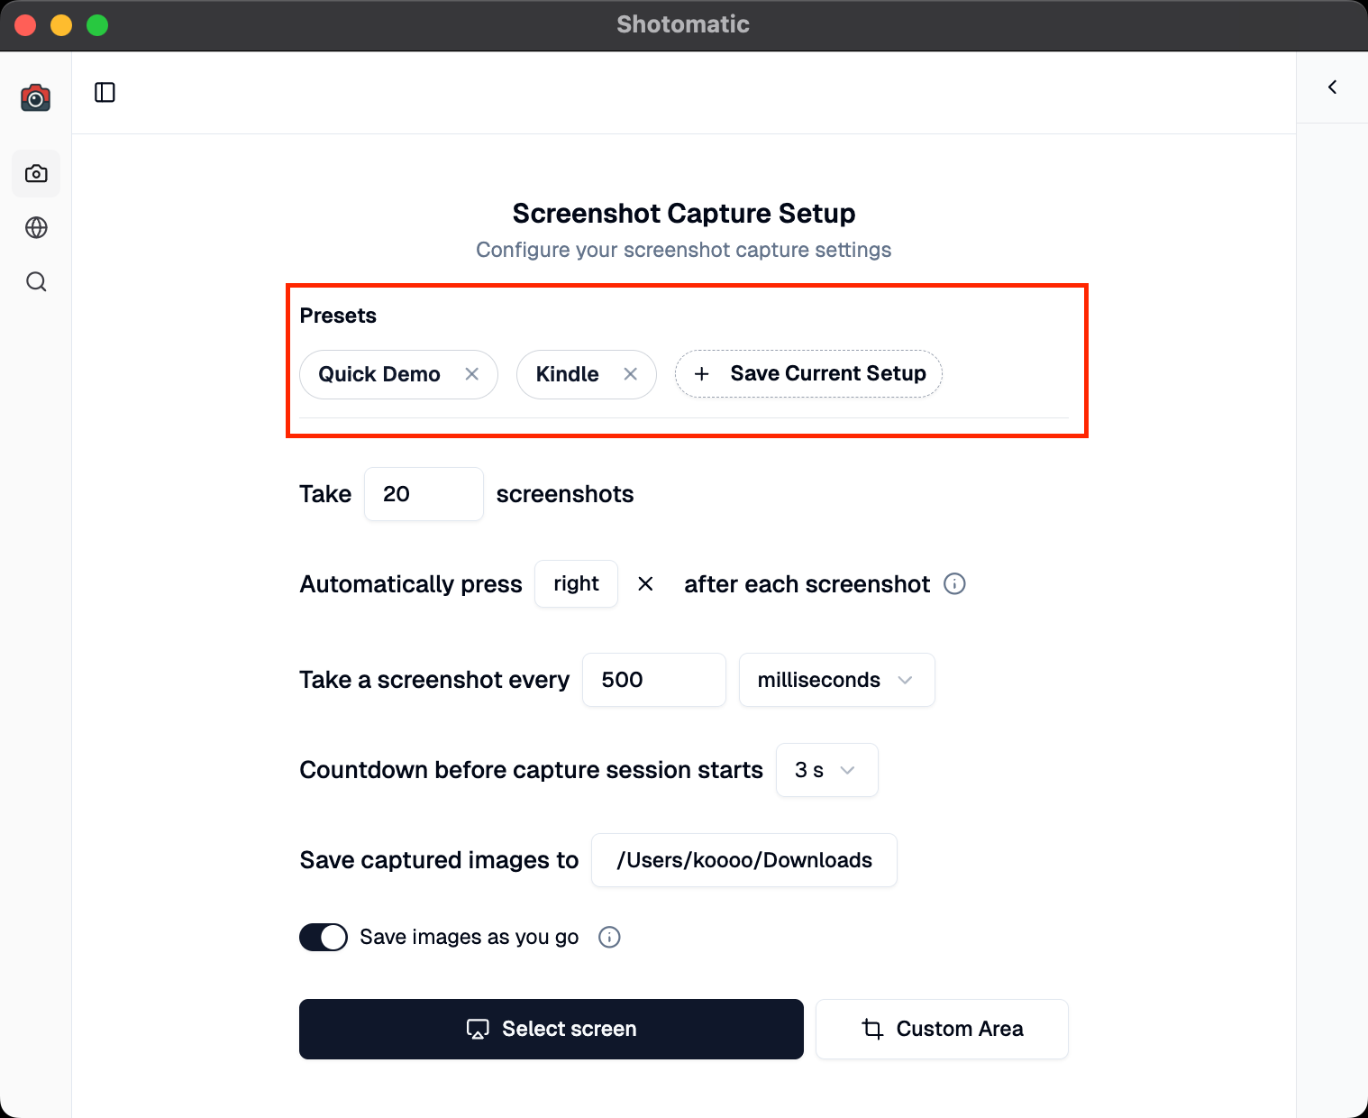
Task: Disable Save images as you go
Action: [323, 937]
